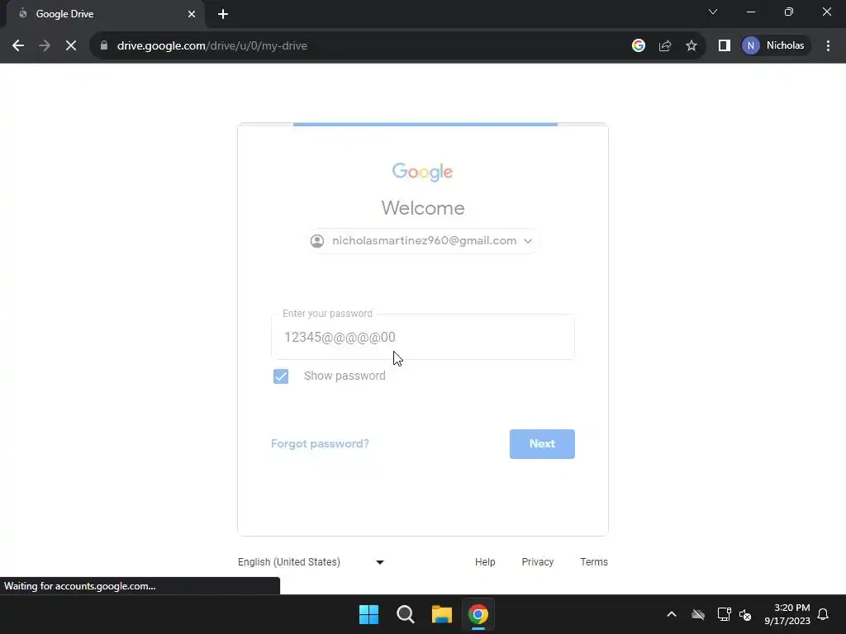Screen dimensions: 846x634
Task: Open the tab search chevron
Action: click(x=713, y=12)
